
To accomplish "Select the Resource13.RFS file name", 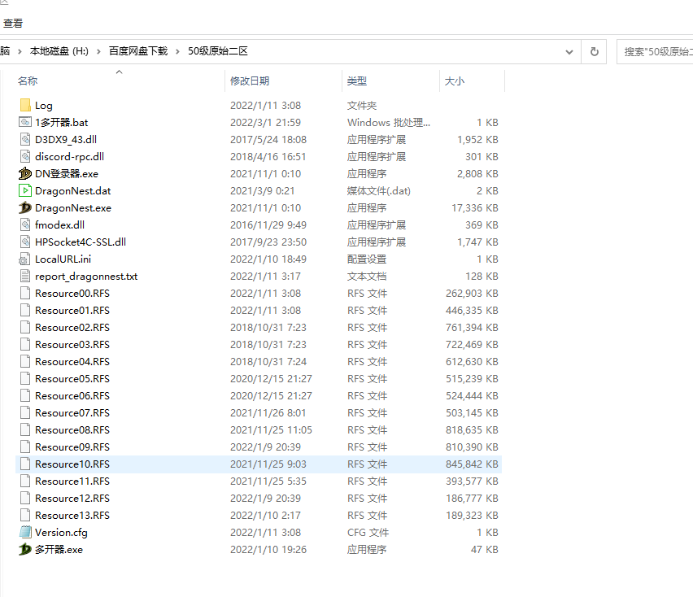I will (72, 515).
